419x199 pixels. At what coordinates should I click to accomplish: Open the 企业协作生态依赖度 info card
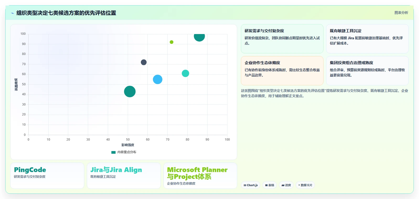(282, 71)
